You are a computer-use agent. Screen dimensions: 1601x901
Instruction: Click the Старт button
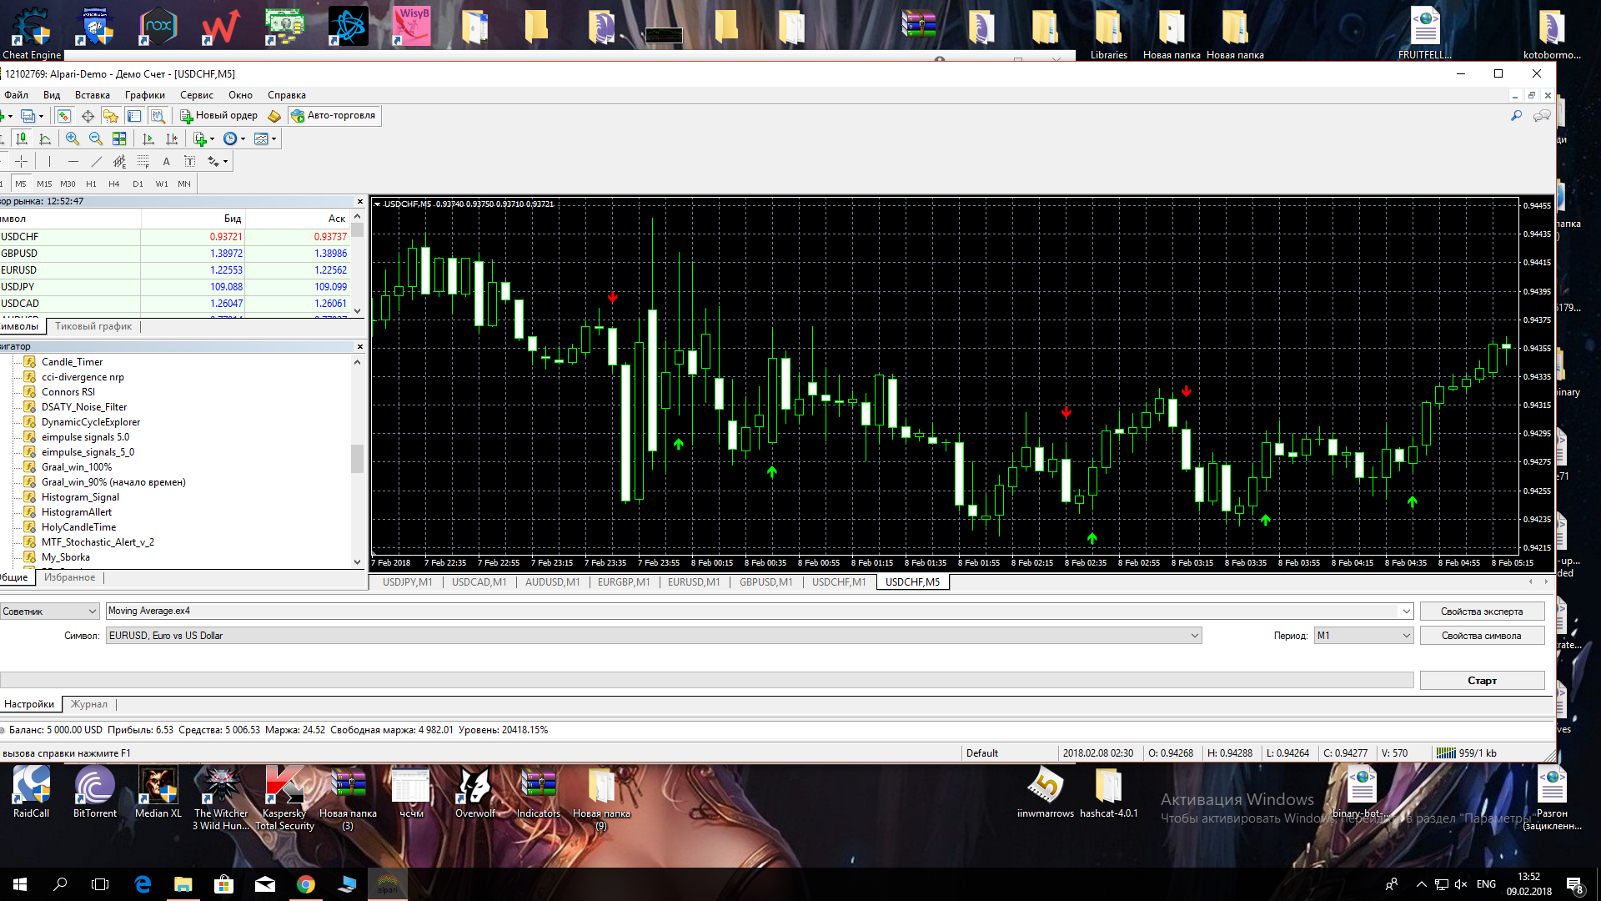[x=1482, y=681]
